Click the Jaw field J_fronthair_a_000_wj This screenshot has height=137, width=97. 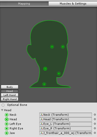[x=66, y=133]
